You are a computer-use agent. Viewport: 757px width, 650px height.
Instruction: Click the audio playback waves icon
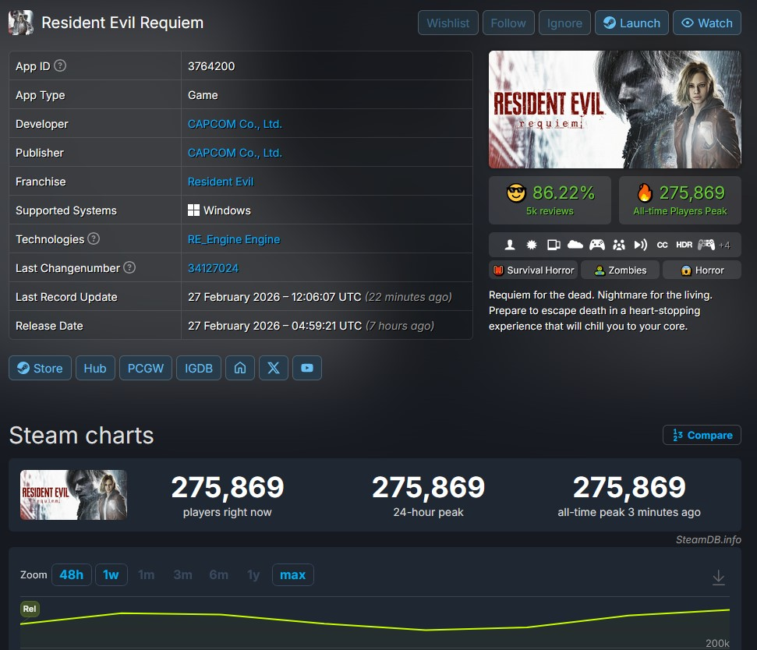(640, 245)
